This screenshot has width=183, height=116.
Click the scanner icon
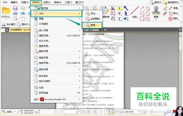click(x=23, y=13)
